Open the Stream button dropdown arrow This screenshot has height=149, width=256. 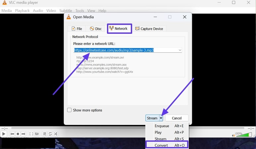tap(161, 118)
